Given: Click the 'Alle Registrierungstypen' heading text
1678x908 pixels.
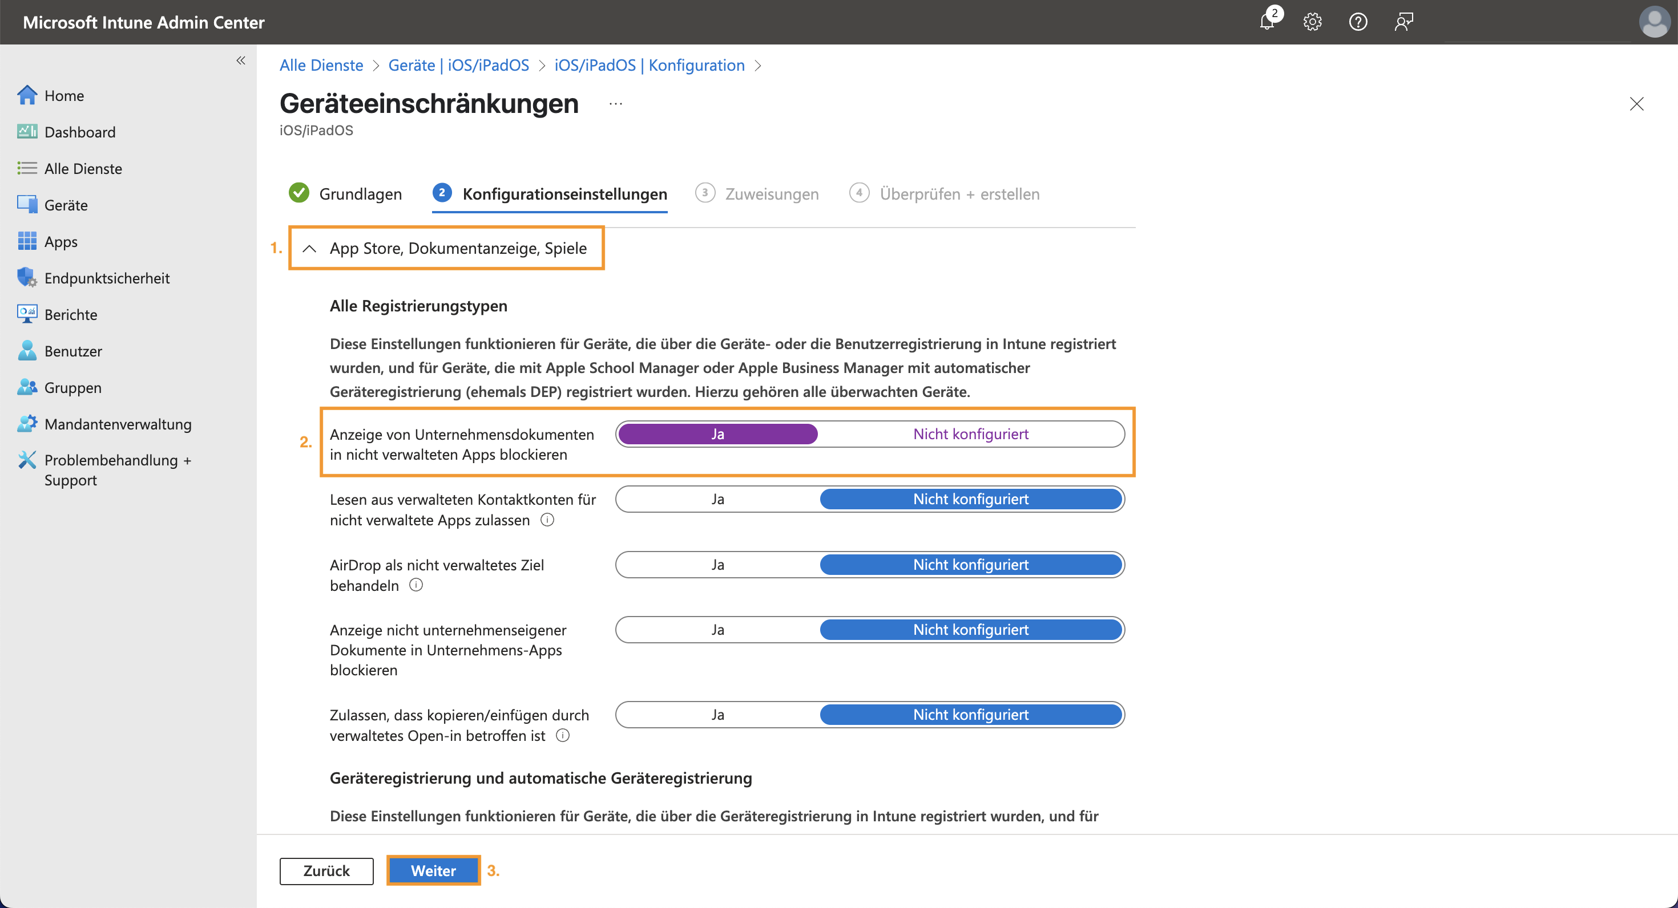Looking at the screenshot, I should (418, 305).
